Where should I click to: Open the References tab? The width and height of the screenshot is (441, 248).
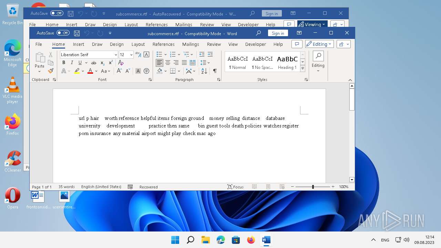click(x=164, y=44)
